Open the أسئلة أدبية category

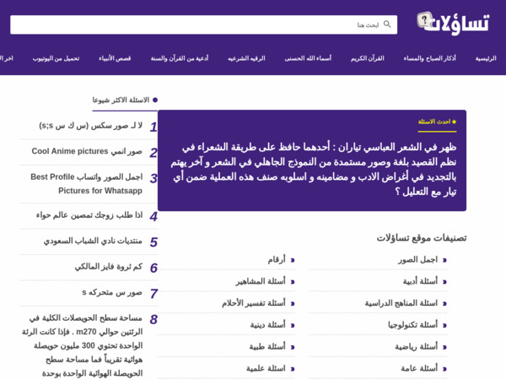coord(420,281)
